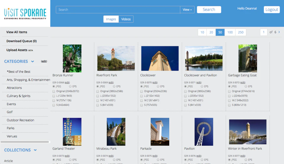Click the Garland Theater title

(x=64, y=148)
